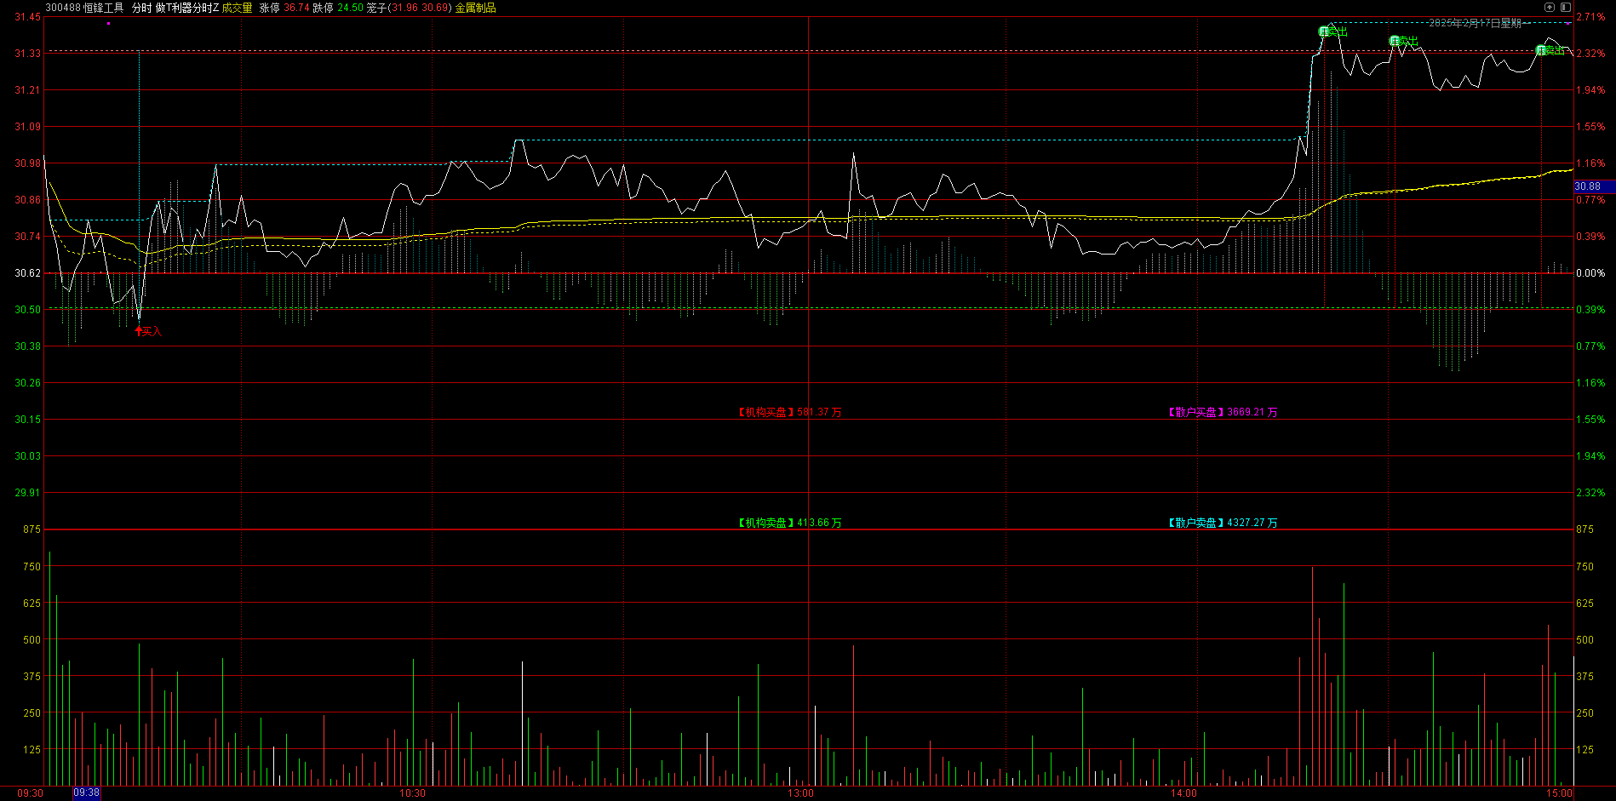Click the last green 卖出 sell marker before the close
Viewport: 1616px width, 801px height.
[x=1550, y=50]
